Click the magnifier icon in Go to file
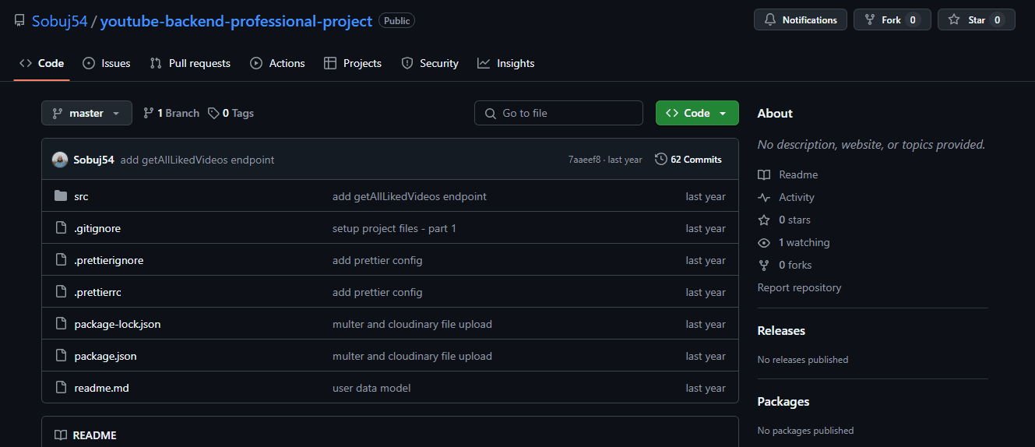 click(x=490, y=114)
